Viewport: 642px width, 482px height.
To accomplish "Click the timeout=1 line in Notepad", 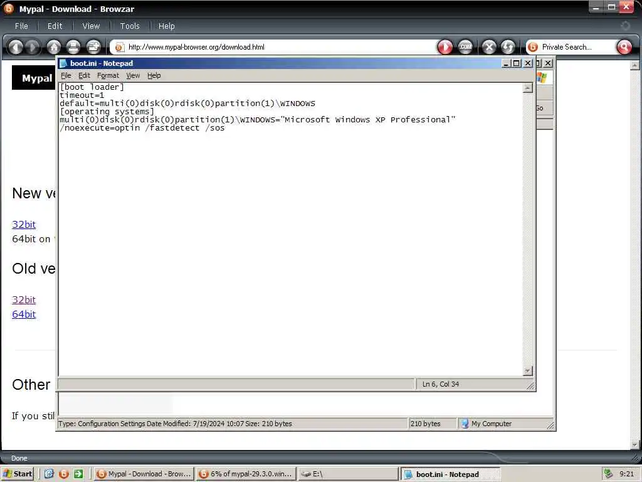I will tap(82, 95).
